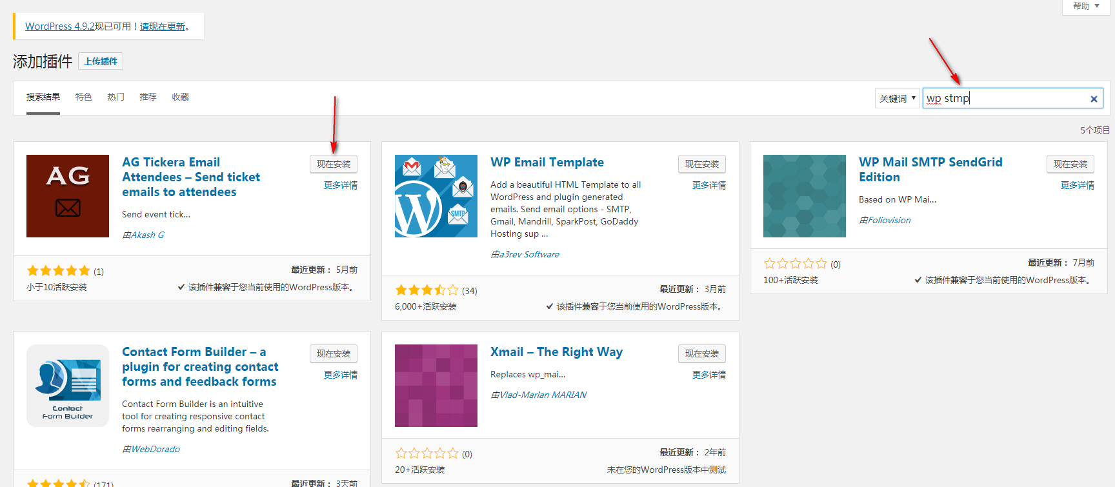Image resolution: width=1115 pixels, height=487 pixels.
Task: Open Xmail – The Right Way title
Action: click(556, 352)
